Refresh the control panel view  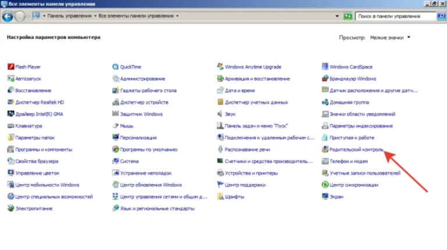[347, 16]
